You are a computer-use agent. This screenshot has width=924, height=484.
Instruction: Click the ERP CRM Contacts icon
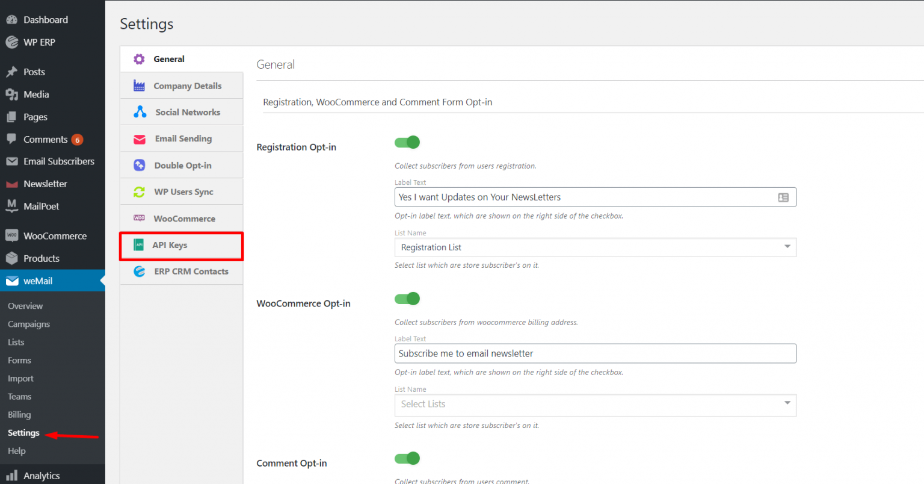click(x=139, y=271)
